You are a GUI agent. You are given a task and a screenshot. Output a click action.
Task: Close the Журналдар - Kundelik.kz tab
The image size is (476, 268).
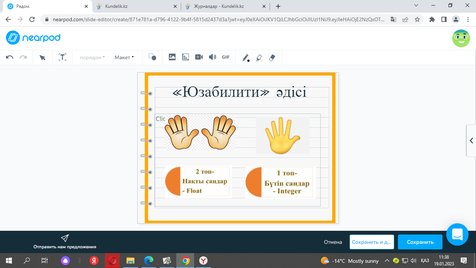click(x=264, y=6)
